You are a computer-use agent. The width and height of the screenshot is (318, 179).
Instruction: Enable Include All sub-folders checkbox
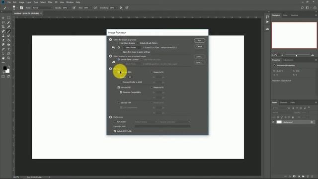138,43
